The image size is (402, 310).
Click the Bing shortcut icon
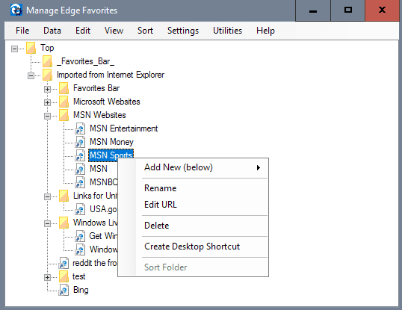pyautogui.click(x=64, y=290)
